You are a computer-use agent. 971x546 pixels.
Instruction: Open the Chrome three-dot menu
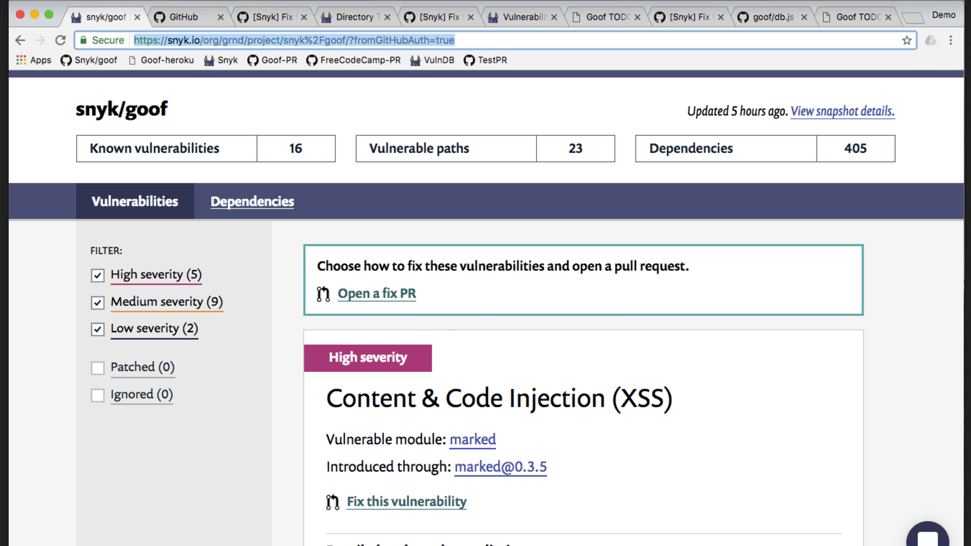click(x=951, y=40)
